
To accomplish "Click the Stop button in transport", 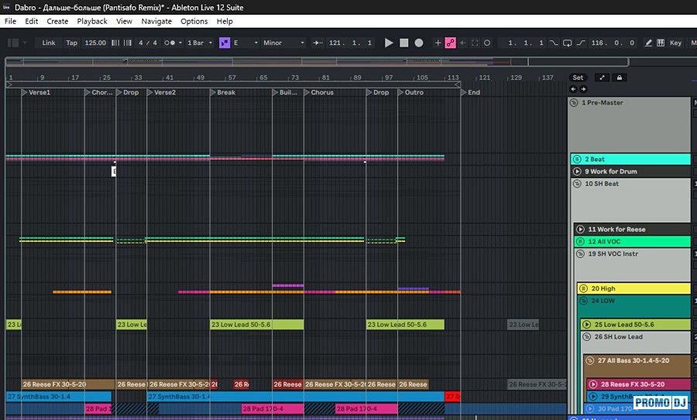I will click(x=403, y=43).
